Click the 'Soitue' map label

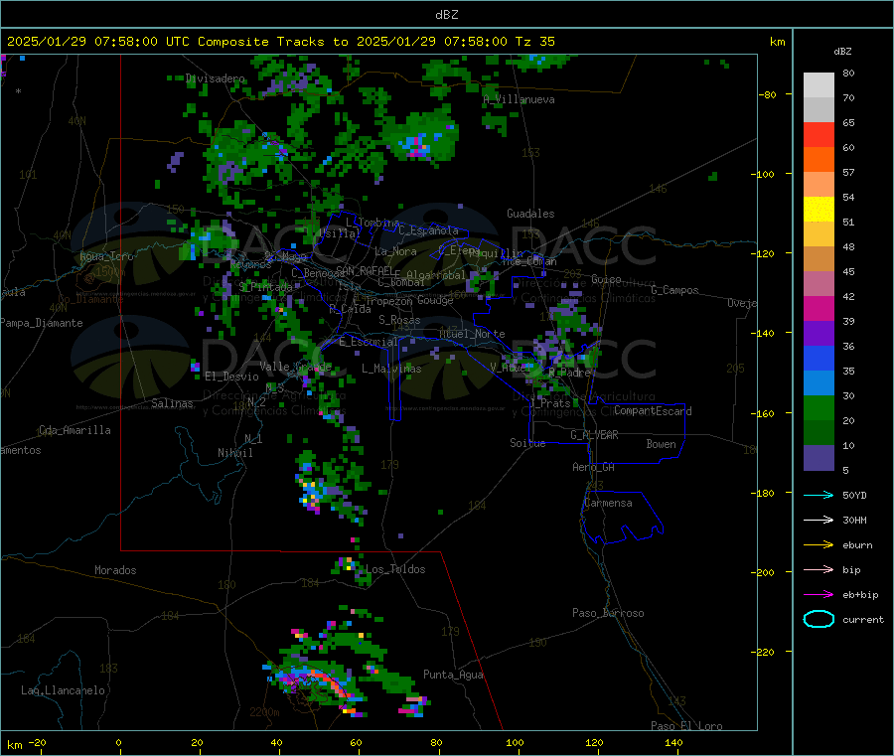[x=527, y=443]
